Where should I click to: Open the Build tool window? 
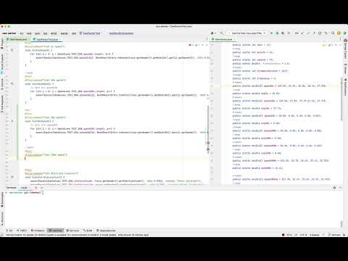[x=88, y=231]
